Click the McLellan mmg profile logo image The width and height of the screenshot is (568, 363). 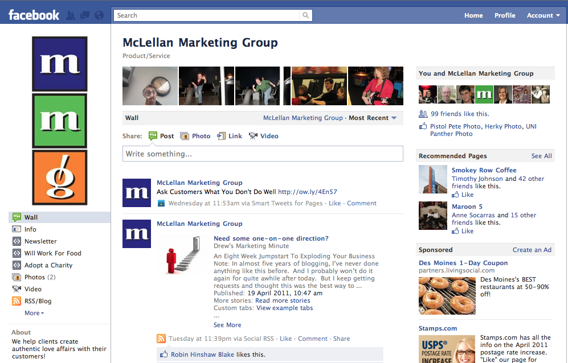click(60, 121)
